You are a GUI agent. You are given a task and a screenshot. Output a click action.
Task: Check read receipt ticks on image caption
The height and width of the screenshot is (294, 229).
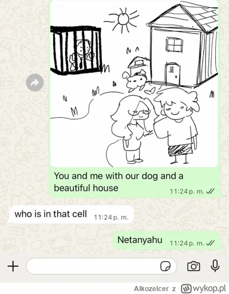(211, 191)
